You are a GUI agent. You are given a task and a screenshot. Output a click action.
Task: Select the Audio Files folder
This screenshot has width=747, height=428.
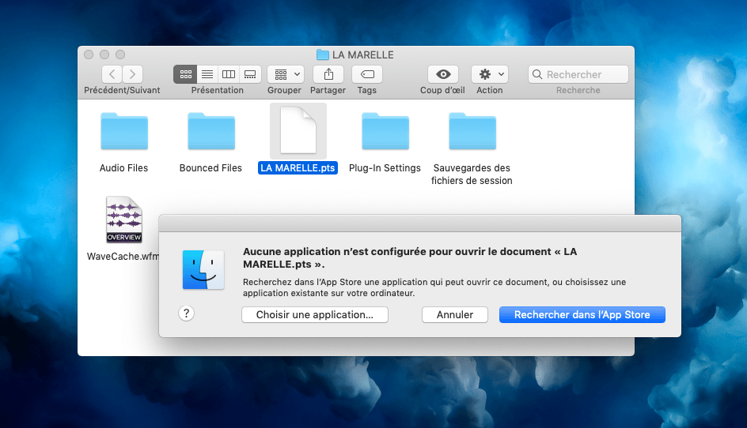pos(124,131)
